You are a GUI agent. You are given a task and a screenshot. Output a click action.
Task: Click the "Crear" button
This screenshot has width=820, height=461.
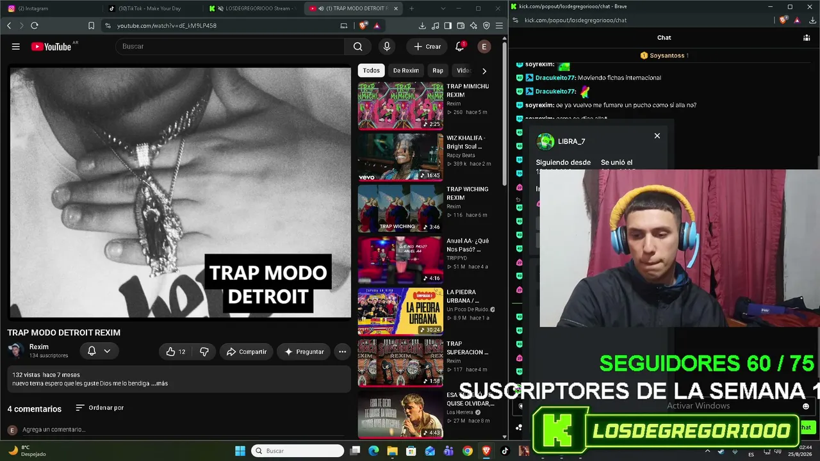point(427,47)
